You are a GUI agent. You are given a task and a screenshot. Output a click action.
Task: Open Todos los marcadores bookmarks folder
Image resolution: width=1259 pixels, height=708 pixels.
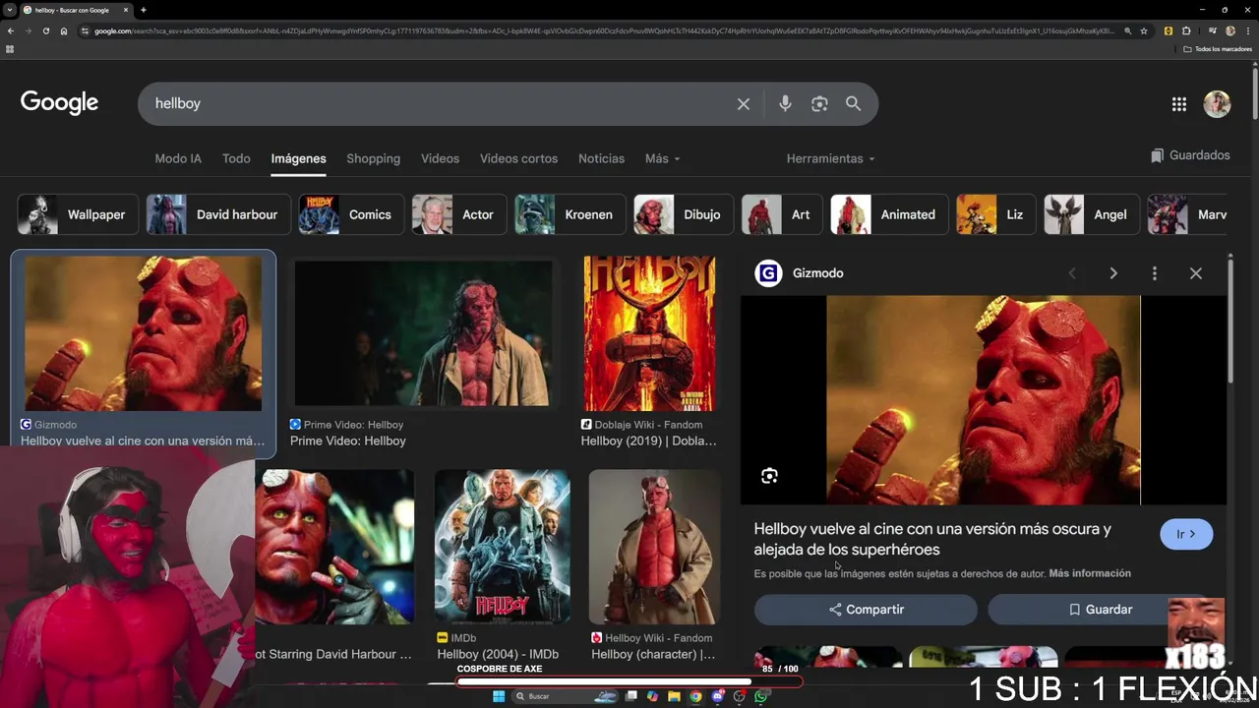click(x=1217, y=49)
